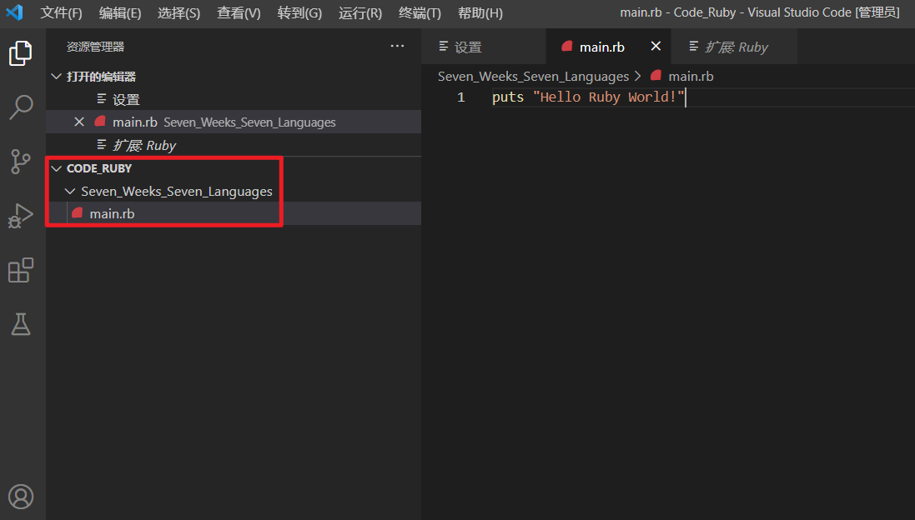Open the 查看(V) menu
This screenshot has width=915, height=520.
(239, 12)
